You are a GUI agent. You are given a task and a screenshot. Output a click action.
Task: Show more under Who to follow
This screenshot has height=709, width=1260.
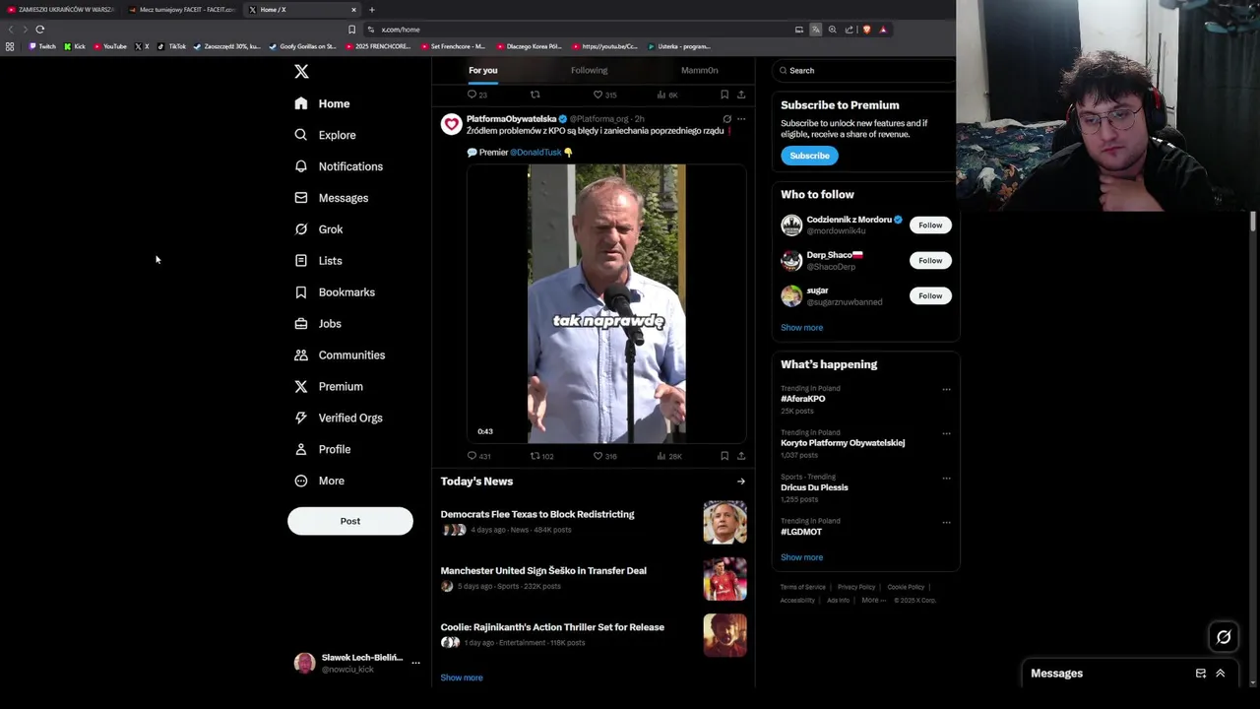801,328
